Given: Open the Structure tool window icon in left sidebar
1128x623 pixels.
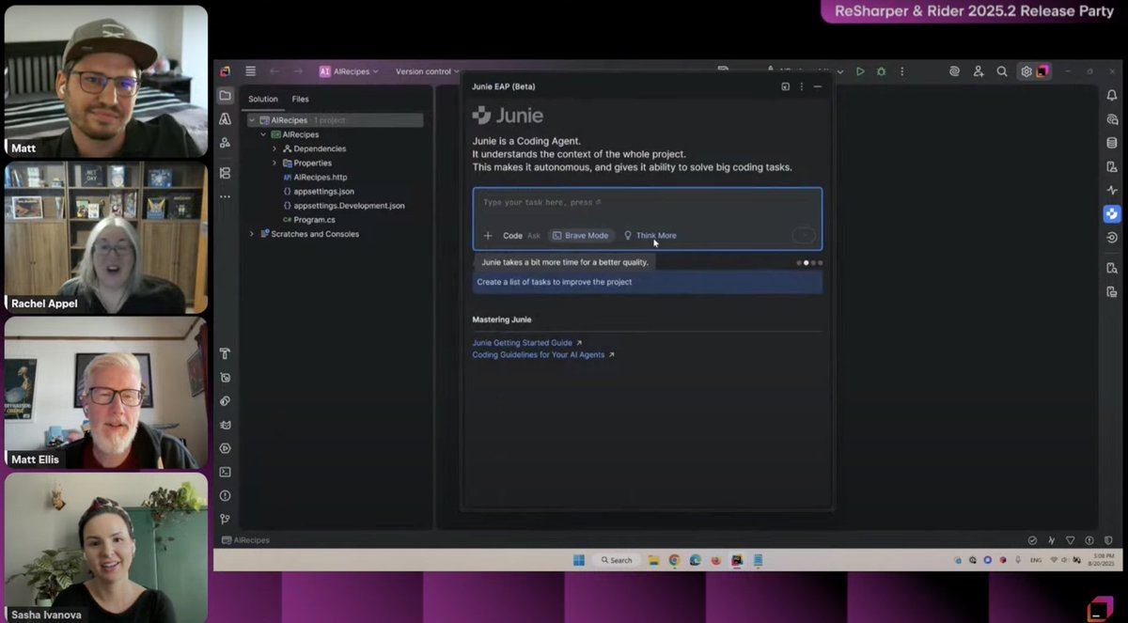Looking at the screenshot, I should pos(225,173).
